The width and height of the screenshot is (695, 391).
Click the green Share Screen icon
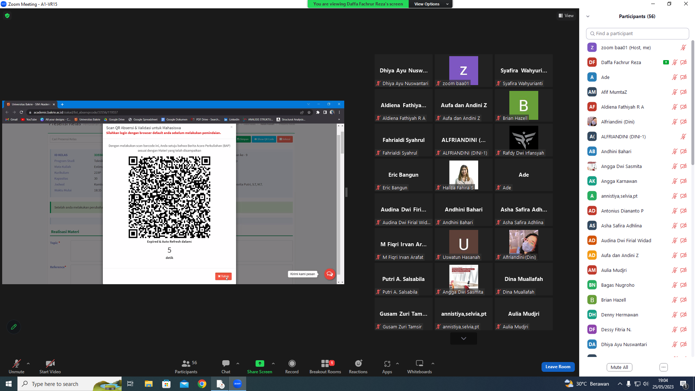(260, 363)
